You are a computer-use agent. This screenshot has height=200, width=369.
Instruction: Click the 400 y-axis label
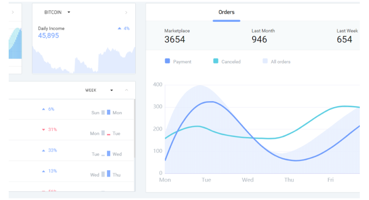pos(158,84)
